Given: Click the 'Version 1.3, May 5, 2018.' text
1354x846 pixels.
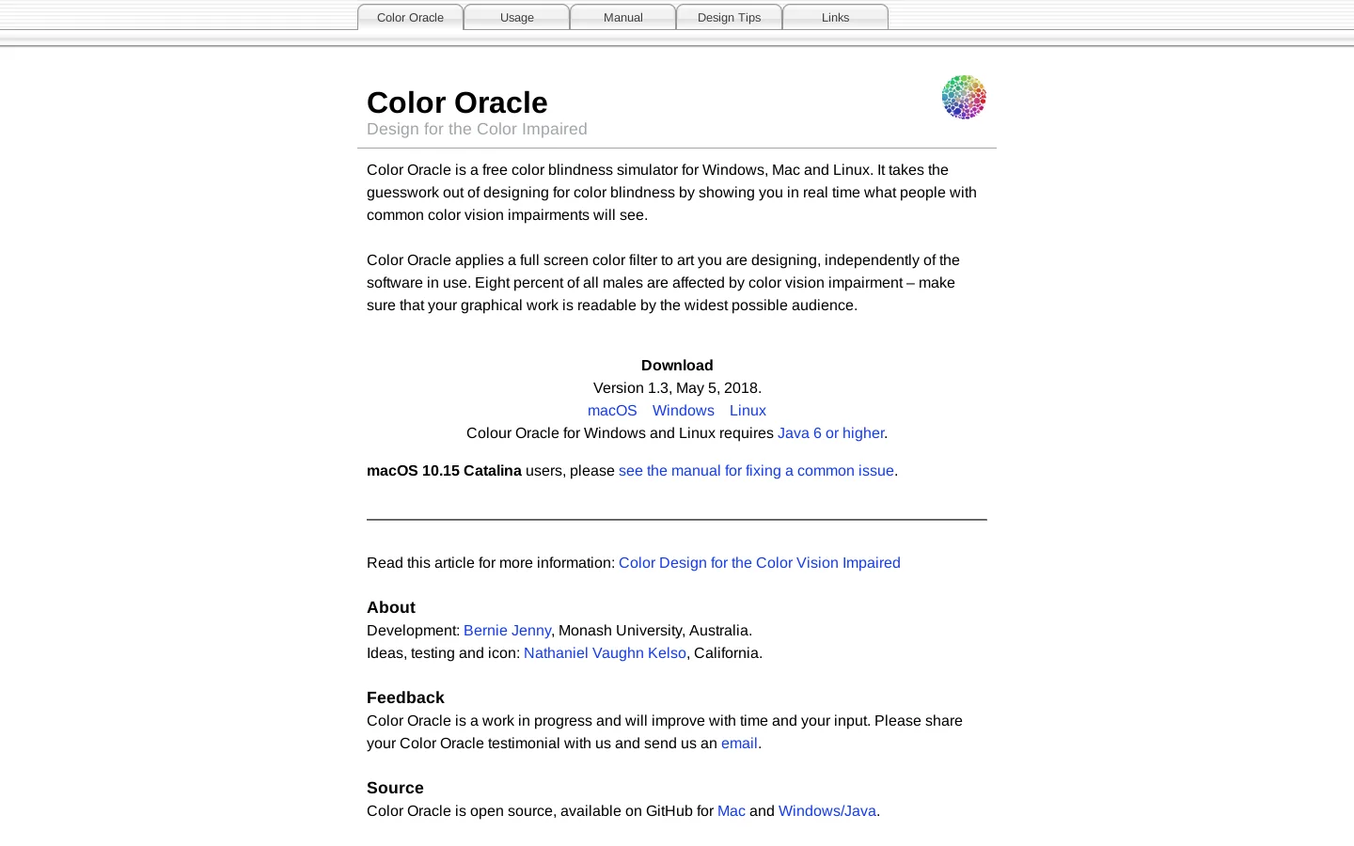Looking at the screenshot, I should pos(677,388).
